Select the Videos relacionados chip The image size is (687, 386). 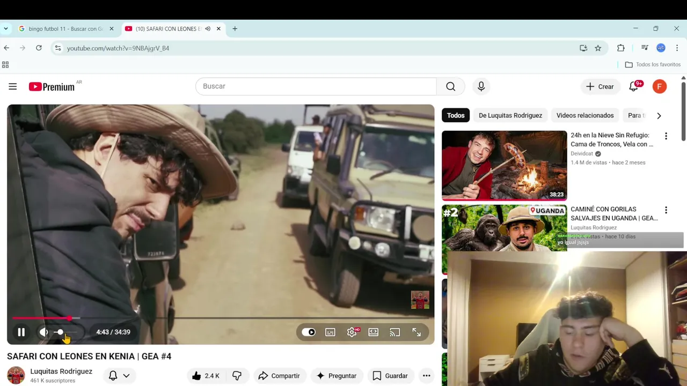(x=585, y=115)
